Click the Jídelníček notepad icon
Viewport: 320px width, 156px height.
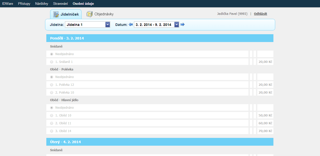point(56,14)
